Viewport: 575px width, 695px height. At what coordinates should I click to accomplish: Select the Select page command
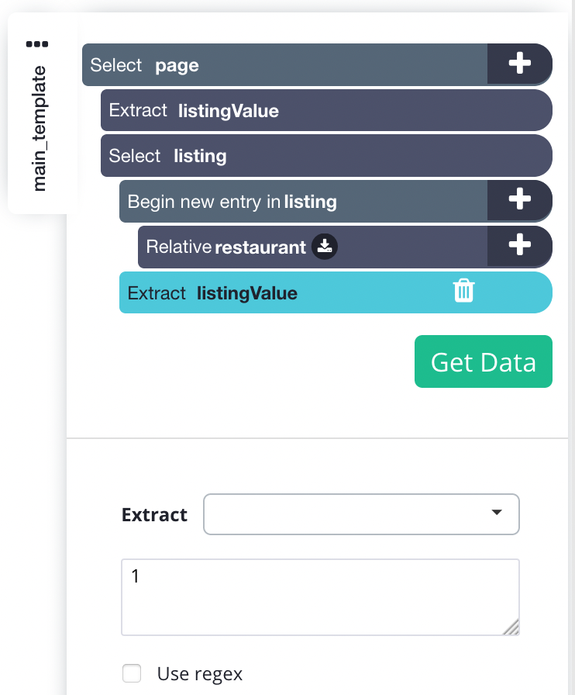click(x=284, y=64)
